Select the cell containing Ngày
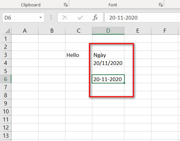Viewport: 180px width, 141px height. click(x=108, y=55)
